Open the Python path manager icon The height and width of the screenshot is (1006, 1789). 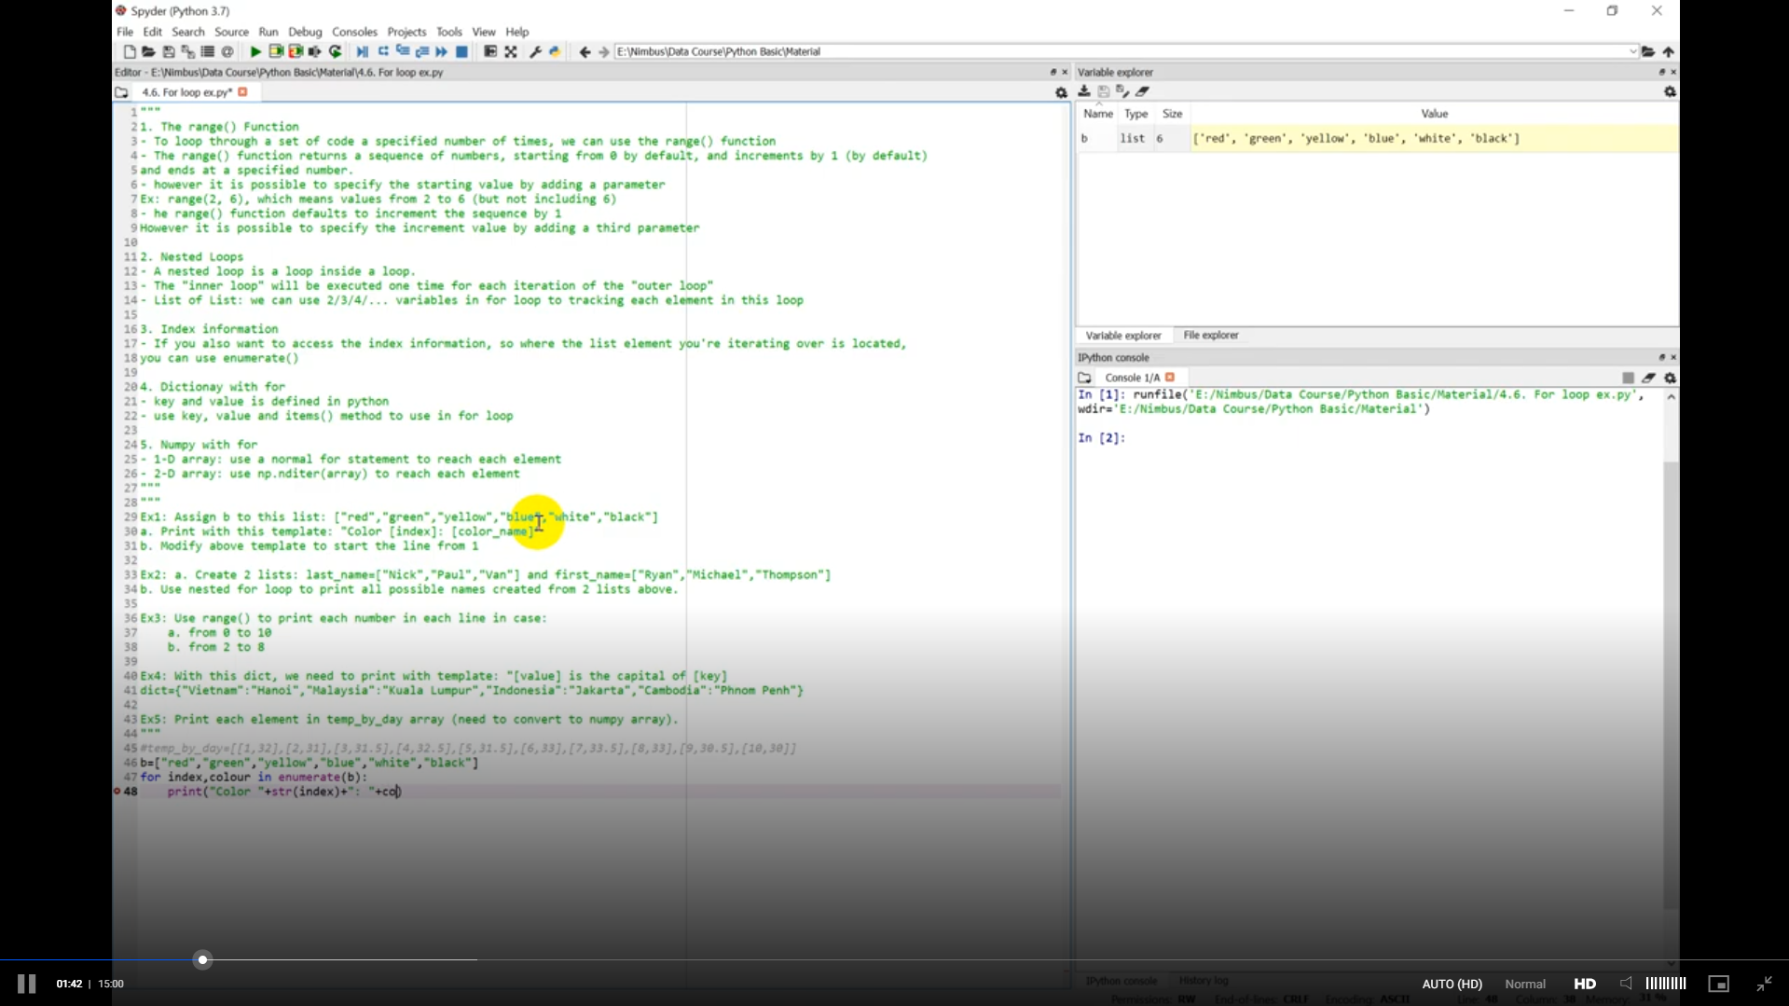555,52
